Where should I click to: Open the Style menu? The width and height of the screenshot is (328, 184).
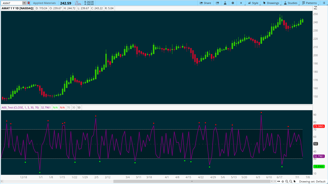253,3
